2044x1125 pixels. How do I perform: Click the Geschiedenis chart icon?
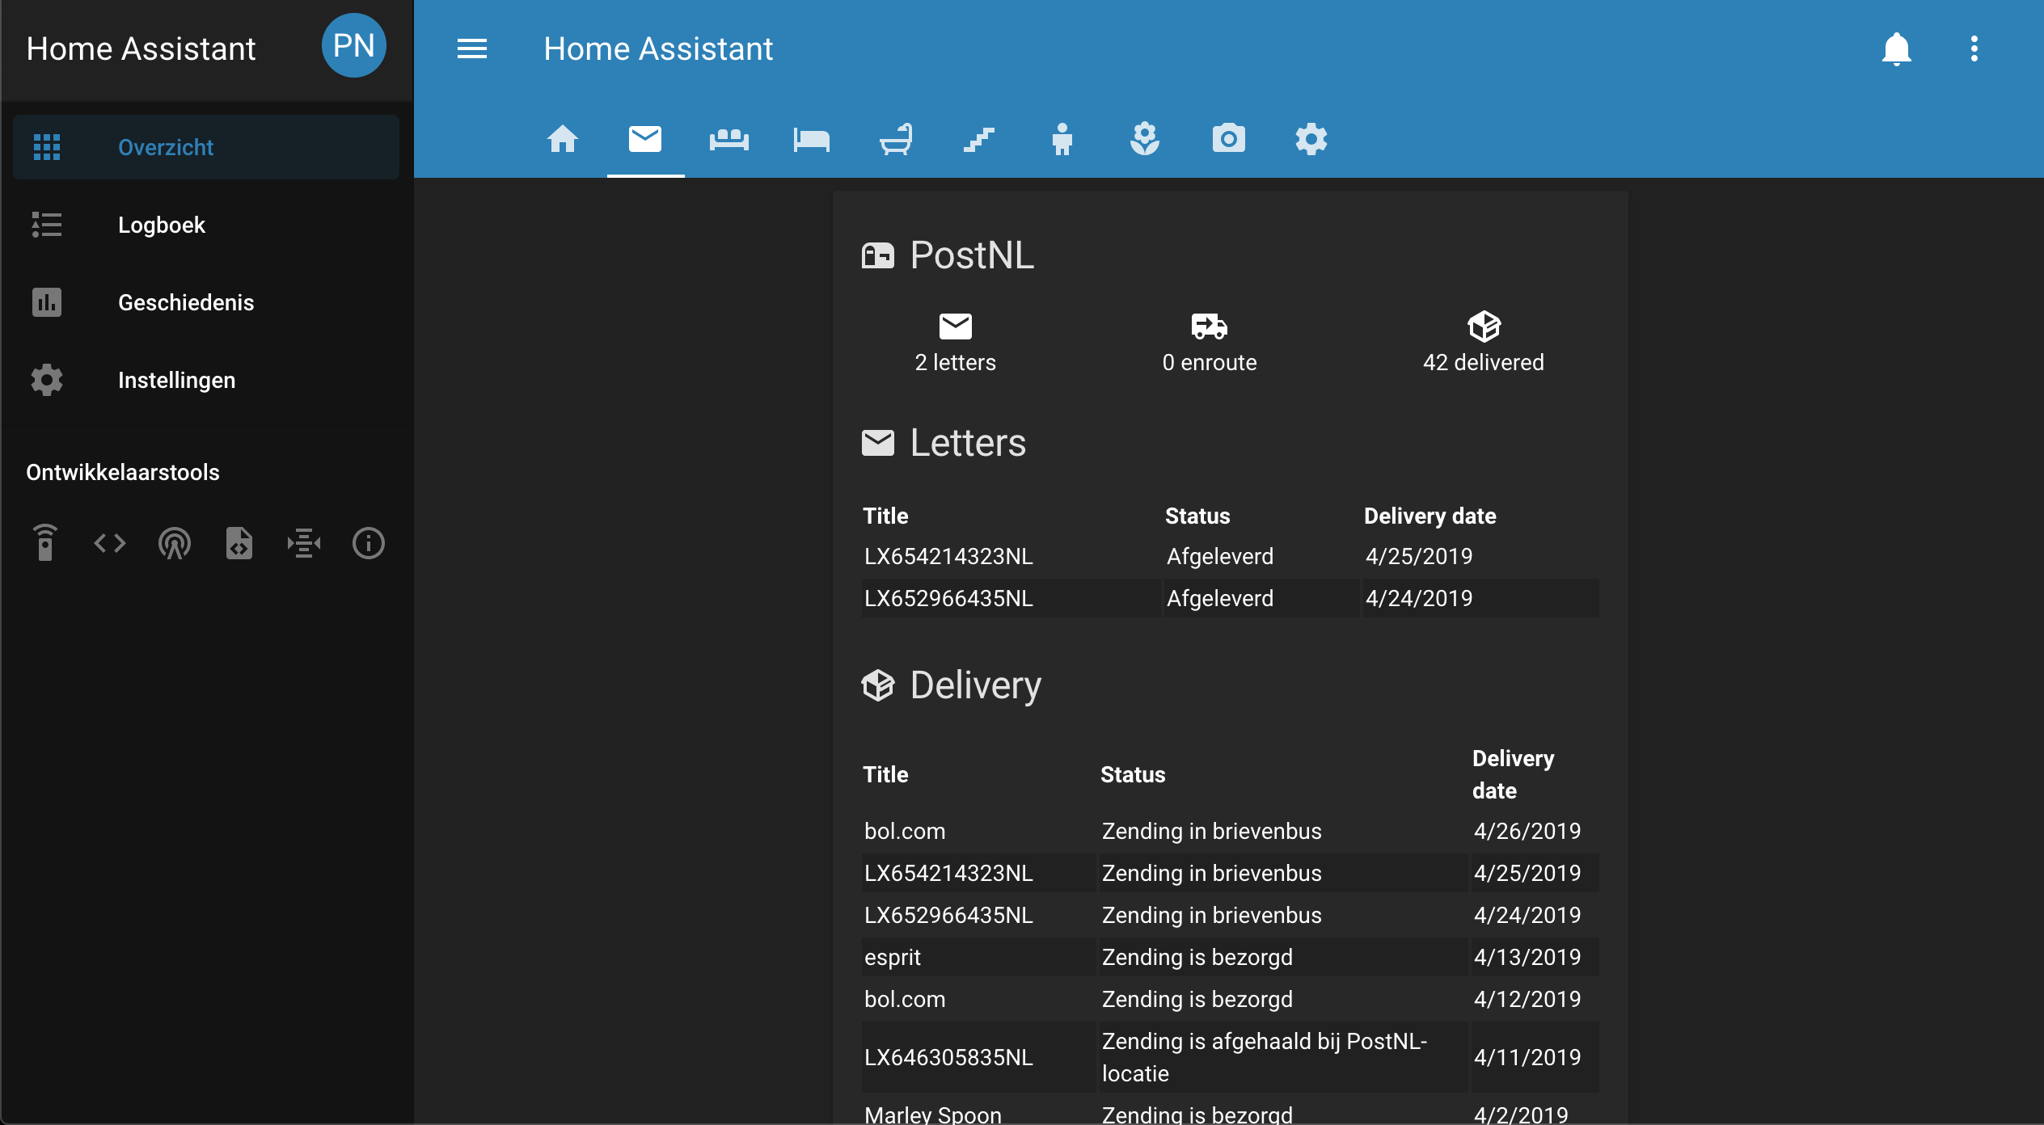pos(47,302)
